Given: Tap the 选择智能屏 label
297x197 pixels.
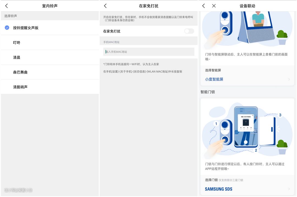Looking at the screenshot, I should click(x=213, y=70).
